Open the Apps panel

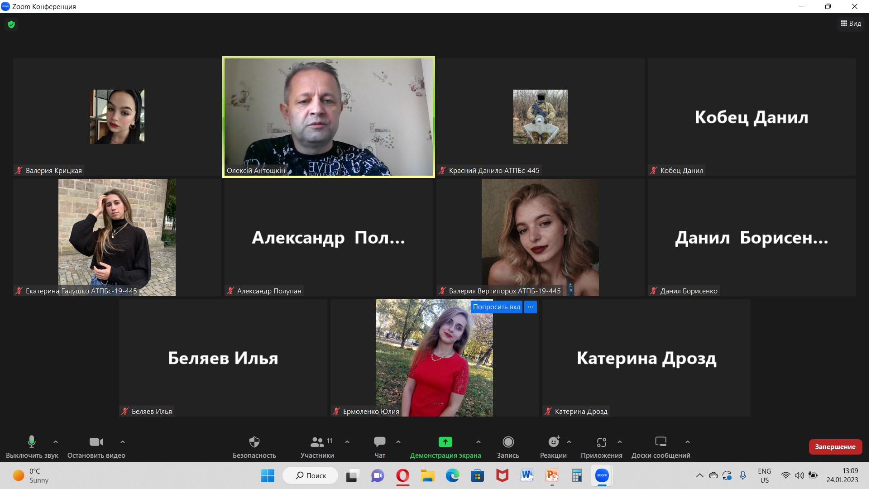tap(601, 446)
